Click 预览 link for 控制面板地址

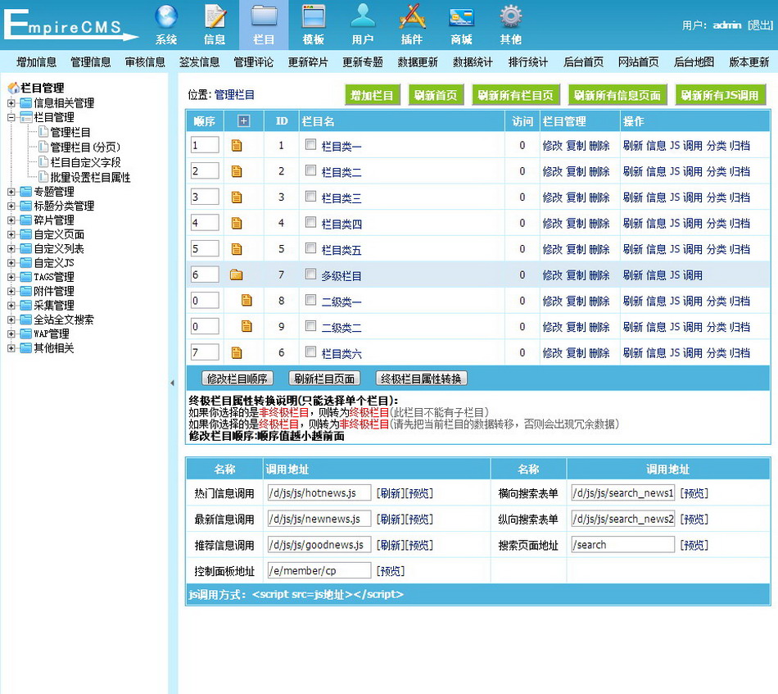point(391,571)
